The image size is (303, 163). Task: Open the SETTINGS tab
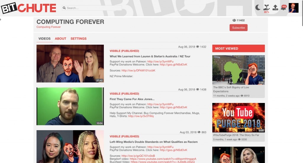78,38
